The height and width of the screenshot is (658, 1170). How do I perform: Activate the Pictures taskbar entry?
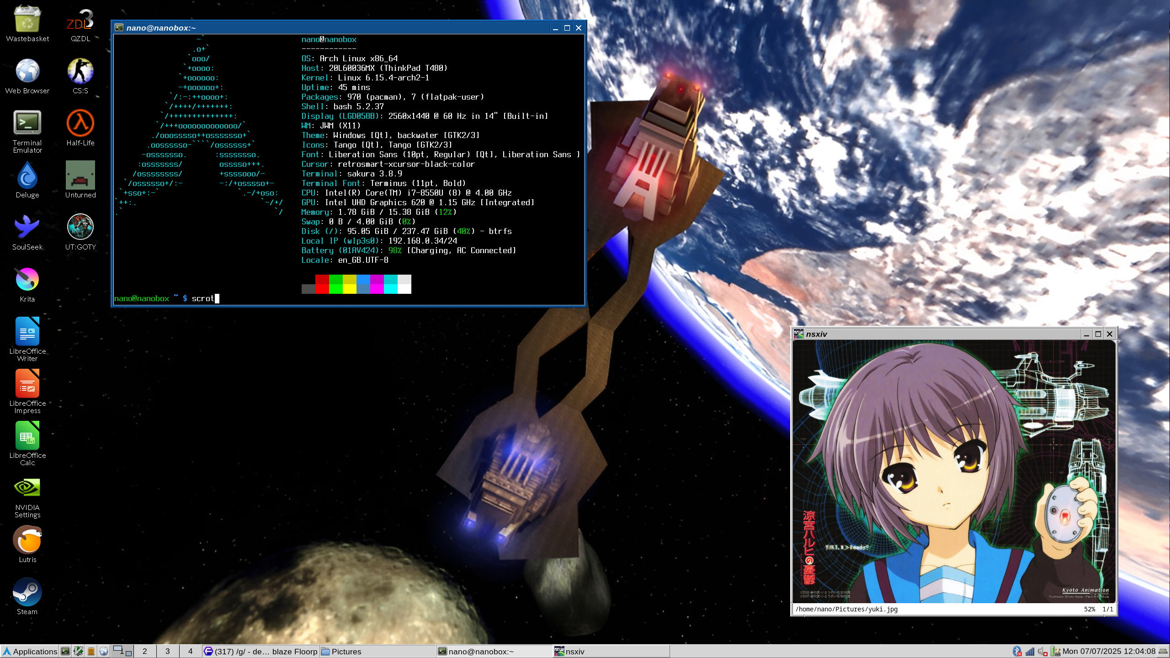click(x=378, y=652)
